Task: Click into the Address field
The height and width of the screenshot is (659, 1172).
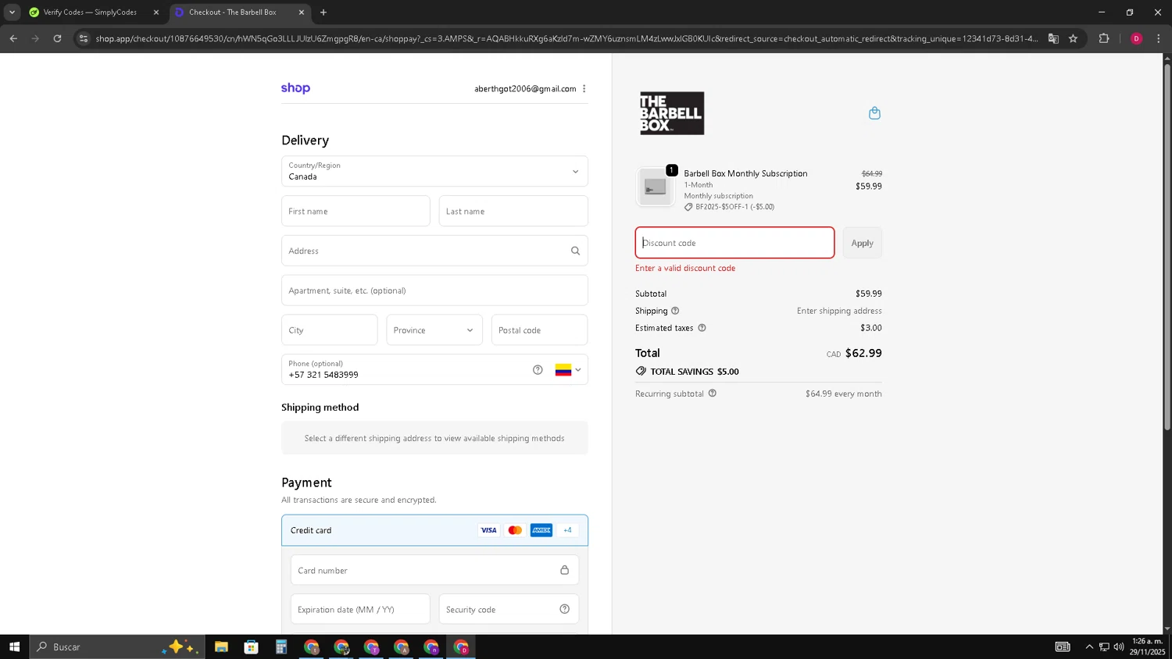Action: coord(434,251)
